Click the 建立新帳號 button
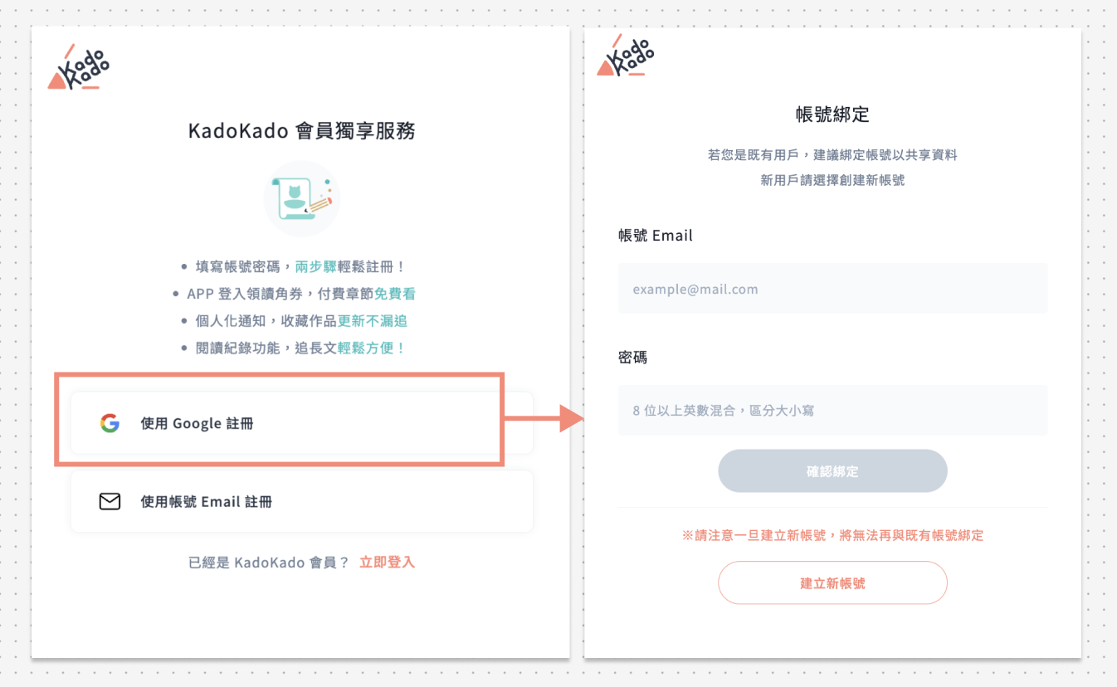 point(832,583)
